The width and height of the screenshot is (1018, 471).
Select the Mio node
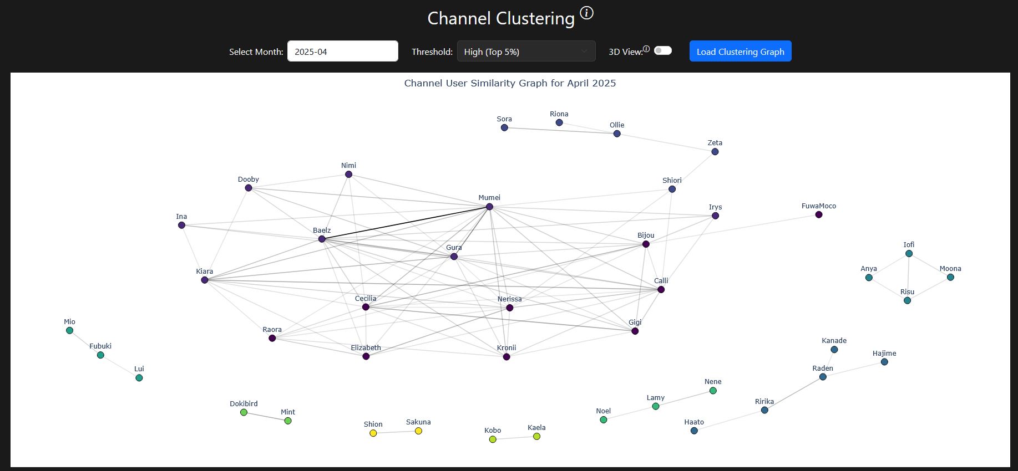coord(69,330)
